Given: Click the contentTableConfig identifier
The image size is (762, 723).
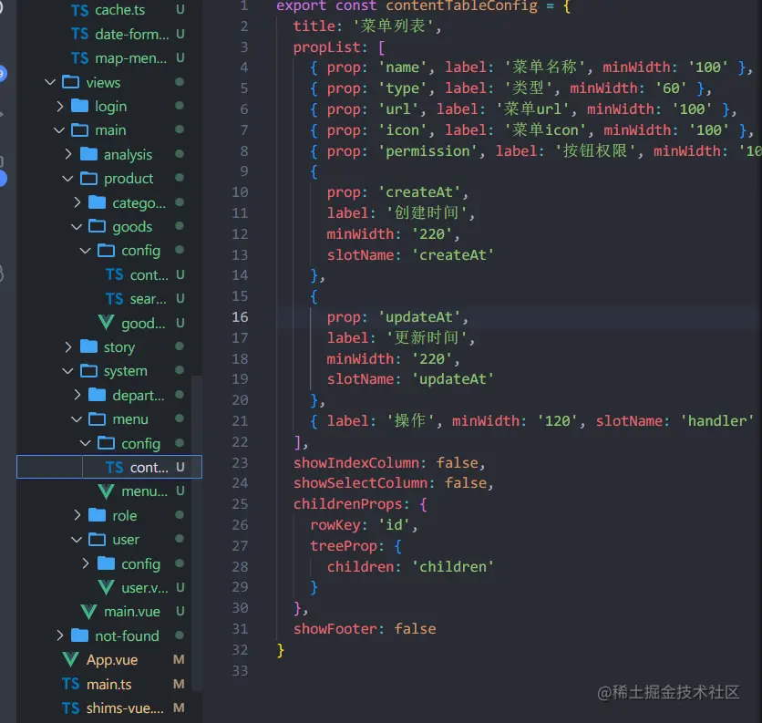Looking at the screenshot, I should (462, 5).
